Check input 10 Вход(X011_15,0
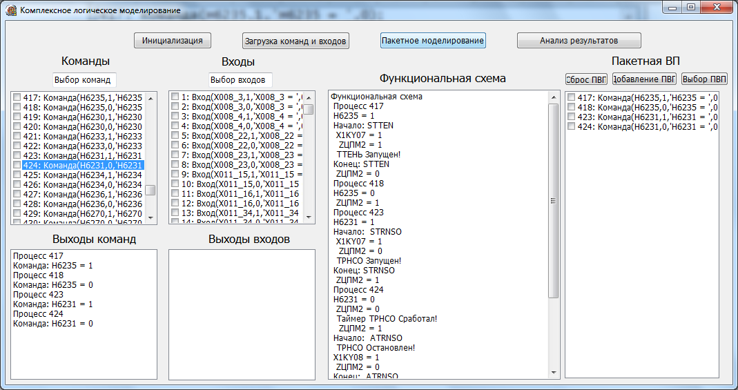738x390 pixels. (x=175, y=184)
